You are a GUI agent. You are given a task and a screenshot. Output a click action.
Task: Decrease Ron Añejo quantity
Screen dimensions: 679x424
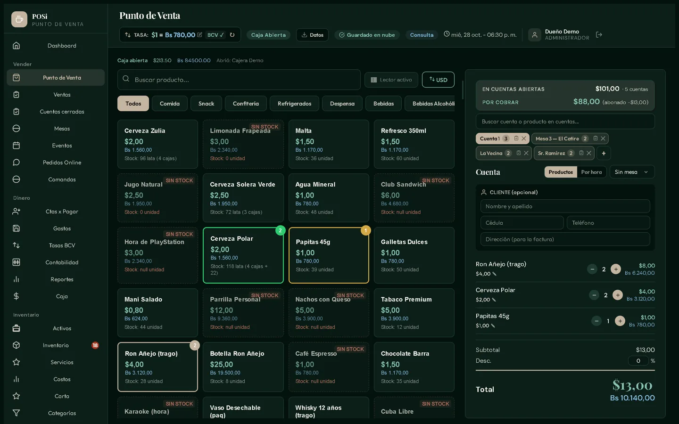pos(592,269)
